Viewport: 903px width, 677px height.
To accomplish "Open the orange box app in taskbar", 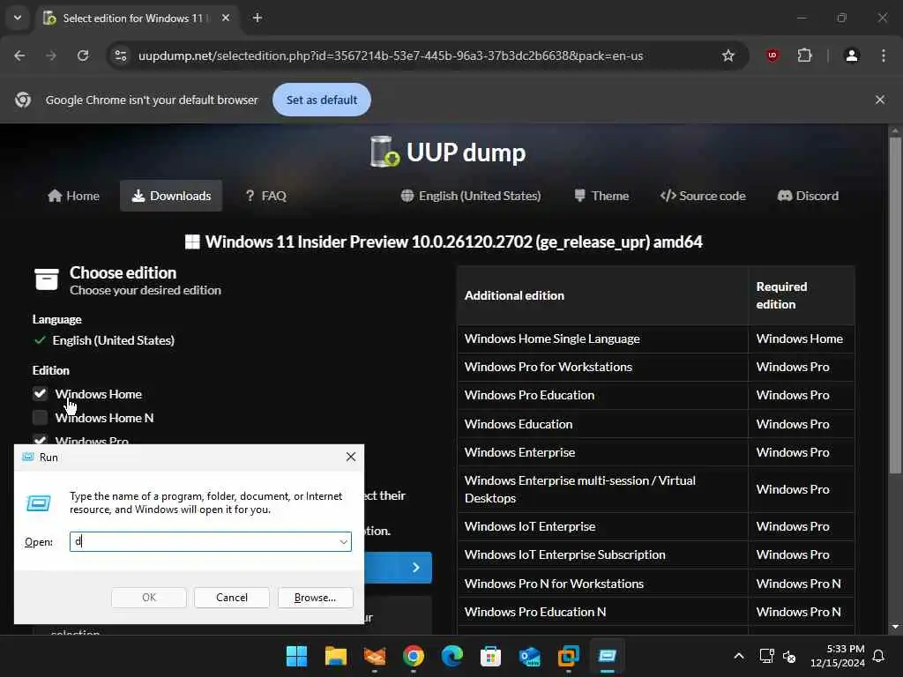I will pyautogui.click(x=374, y=656).
